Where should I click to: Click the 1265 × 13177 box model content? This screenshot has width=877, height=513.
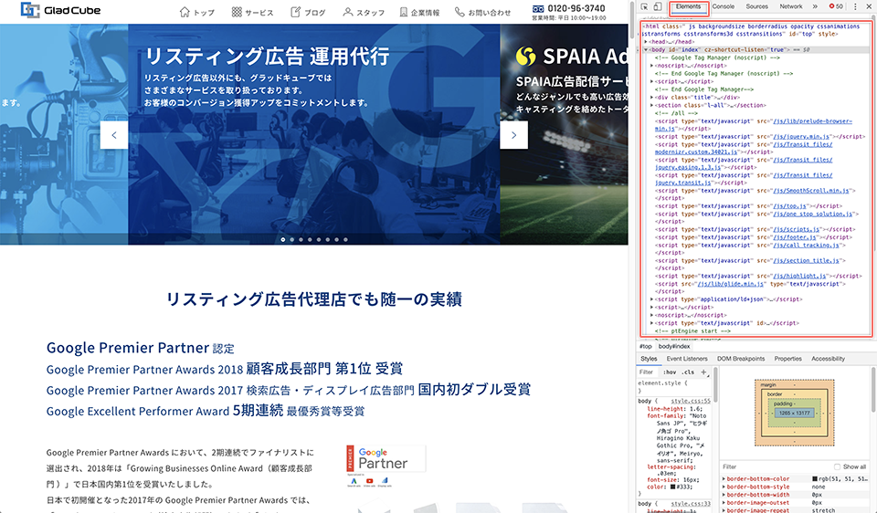(794, 413)
